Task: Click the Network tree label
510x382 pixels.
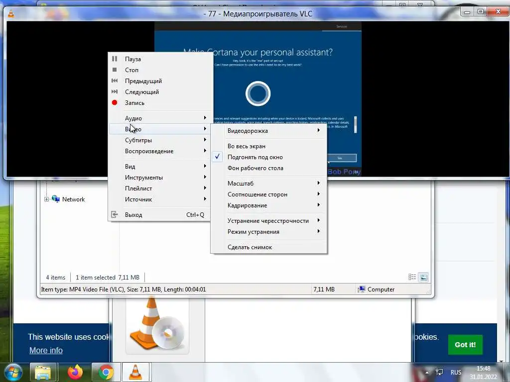Action: click(x=74, y=199)
